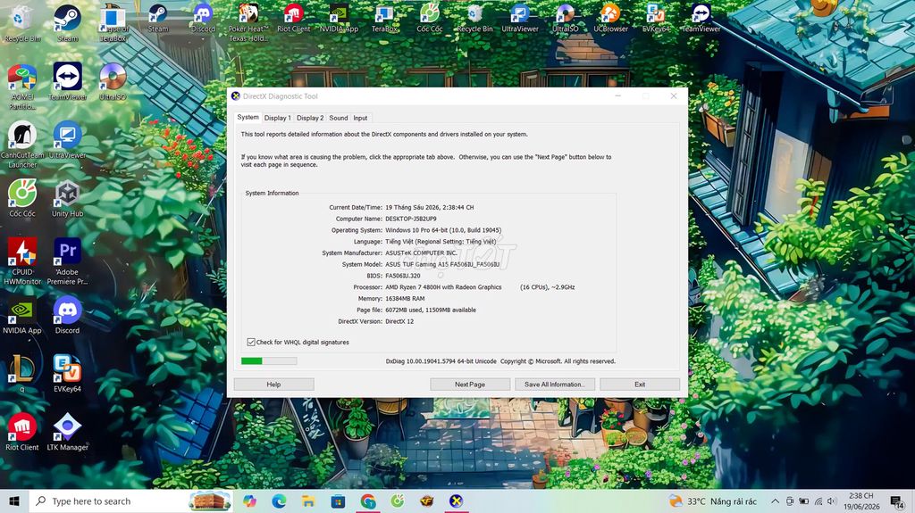This screenshot has width=915, height=513.
Task: Click the green loading progress bar
Action: (x=269, y=360)
